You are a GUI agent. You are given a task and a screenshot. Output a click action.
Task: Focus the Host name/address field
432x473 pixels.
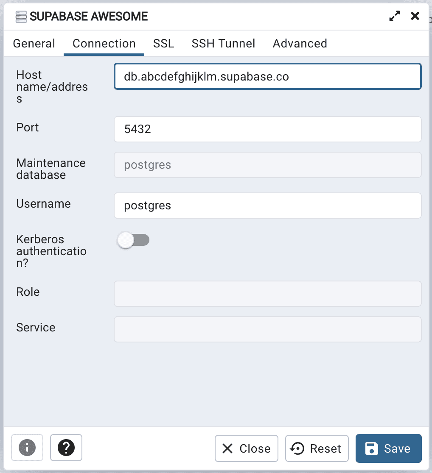268,76
